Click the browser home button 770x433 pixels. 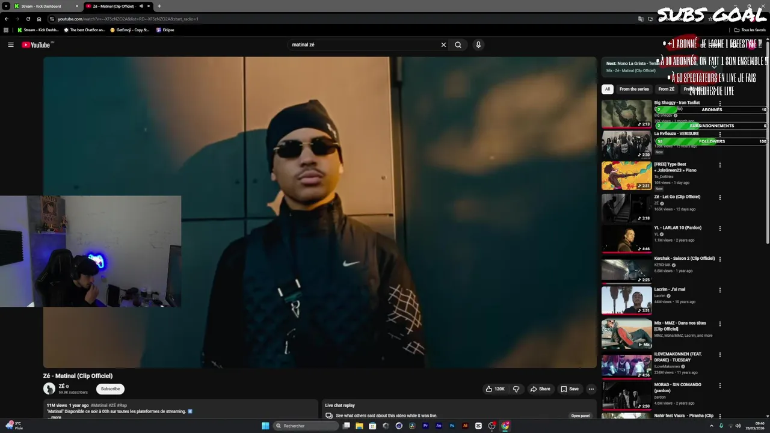39,19
